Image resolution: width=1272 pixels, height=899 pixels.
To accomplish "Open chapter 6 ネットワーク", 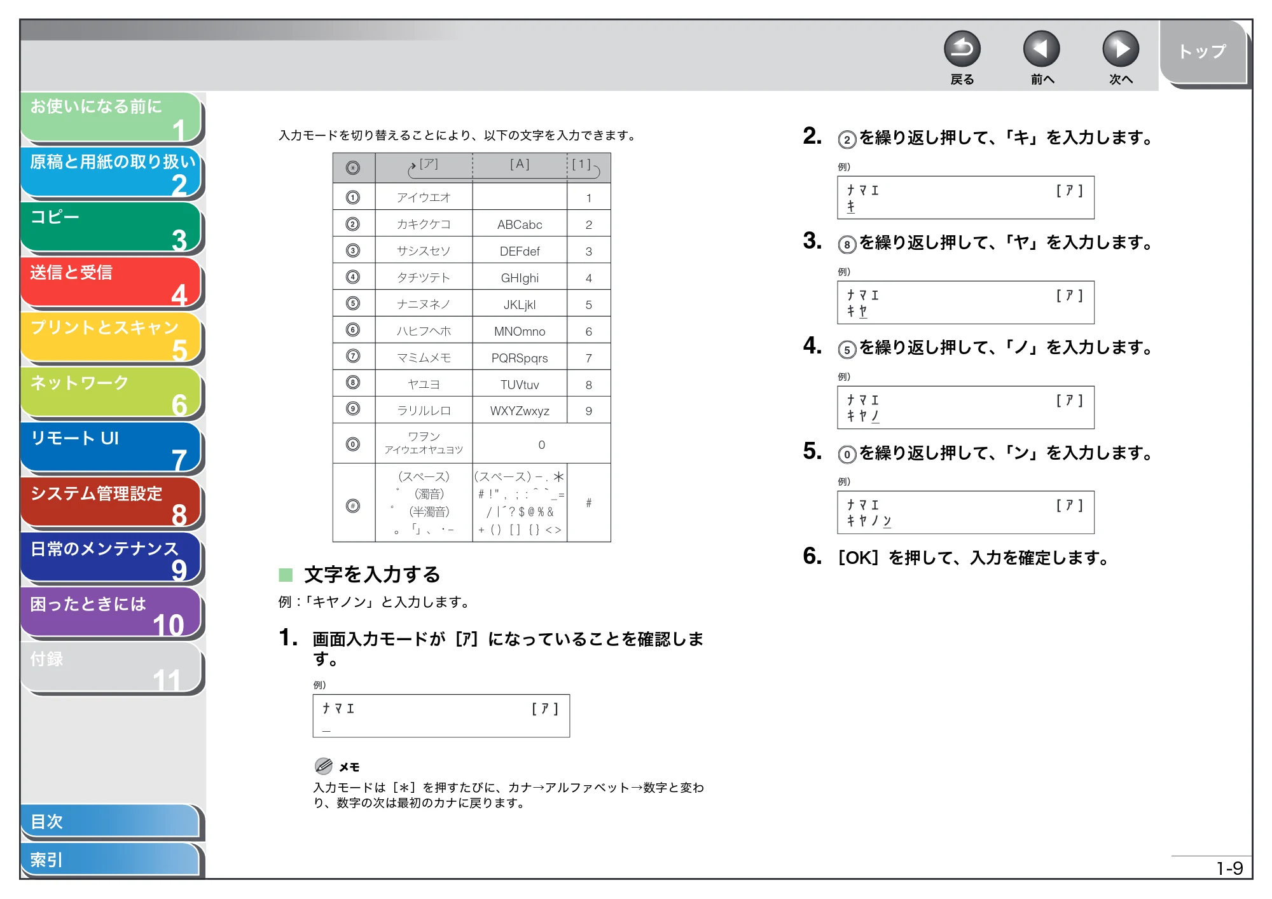I will pyautogui.click(x=111, y=393).
